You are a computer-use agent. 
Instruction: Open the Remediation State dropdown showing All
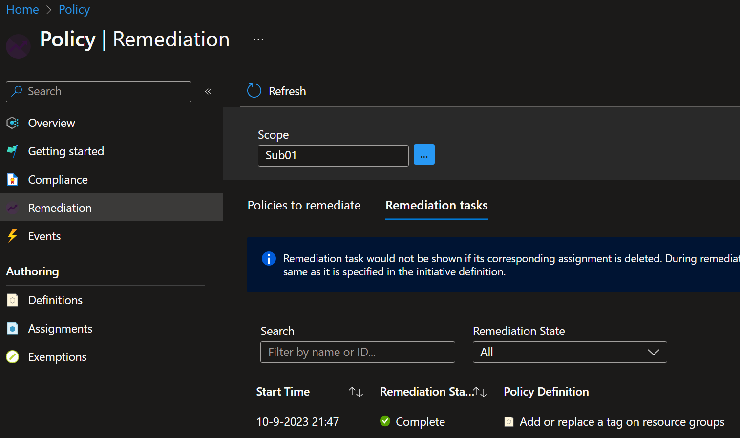tap(570, 352)
